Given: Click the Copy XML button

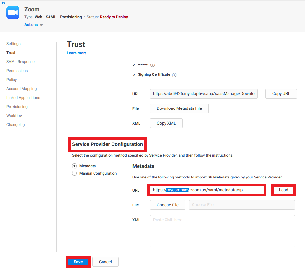Looking at the screenshot, I should point(166,123).
